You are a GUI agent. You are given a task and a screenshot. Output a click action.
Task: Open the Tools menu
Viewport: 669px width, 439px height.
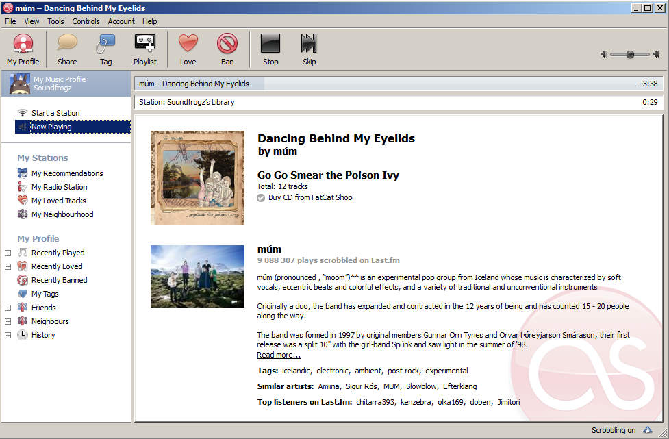55,21
